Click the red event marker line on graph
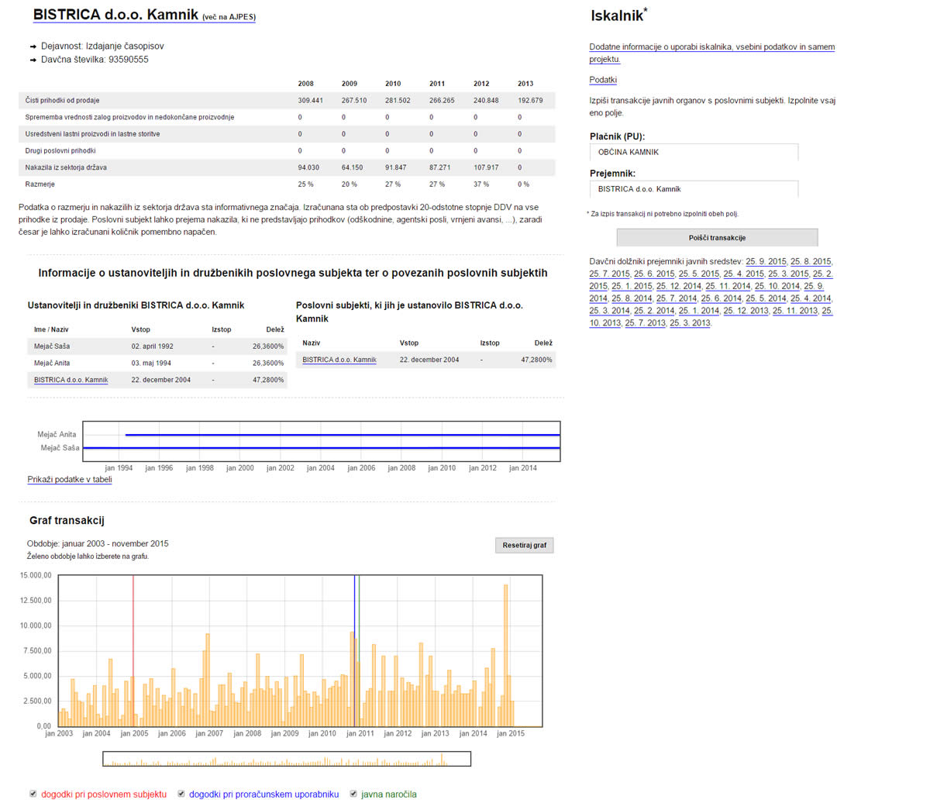Image resolution: width=930 pixels, height=810 pixels. pos(133,651)
